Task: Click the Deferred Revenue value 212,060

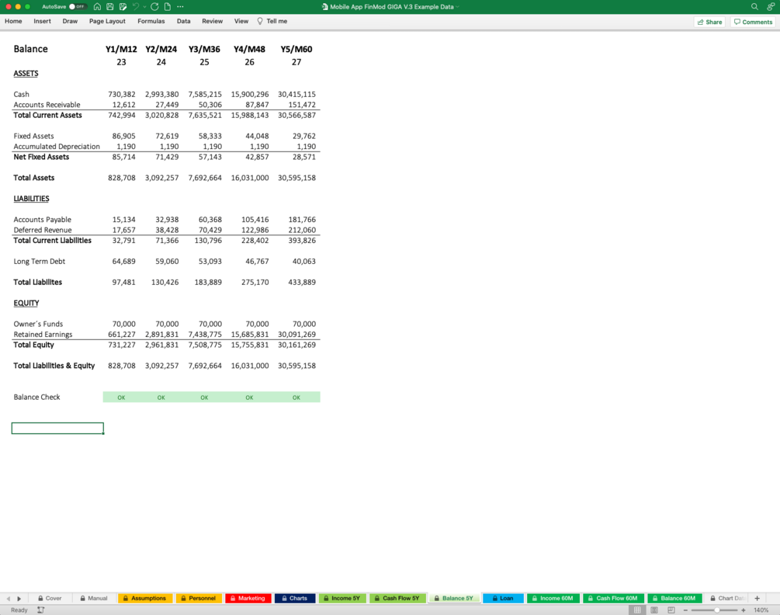Action: [x=302, y=230]
